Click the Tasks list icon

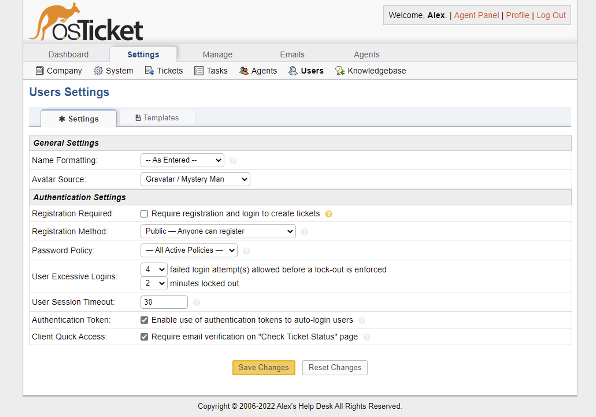click(x=199, y=71)
